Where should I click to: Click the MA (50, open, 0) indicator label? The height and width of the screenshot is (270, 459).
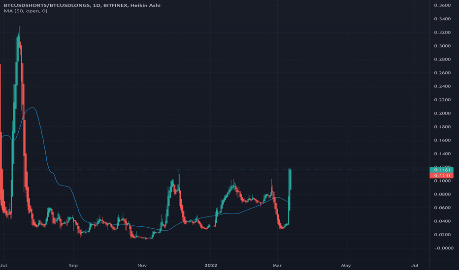26,11
